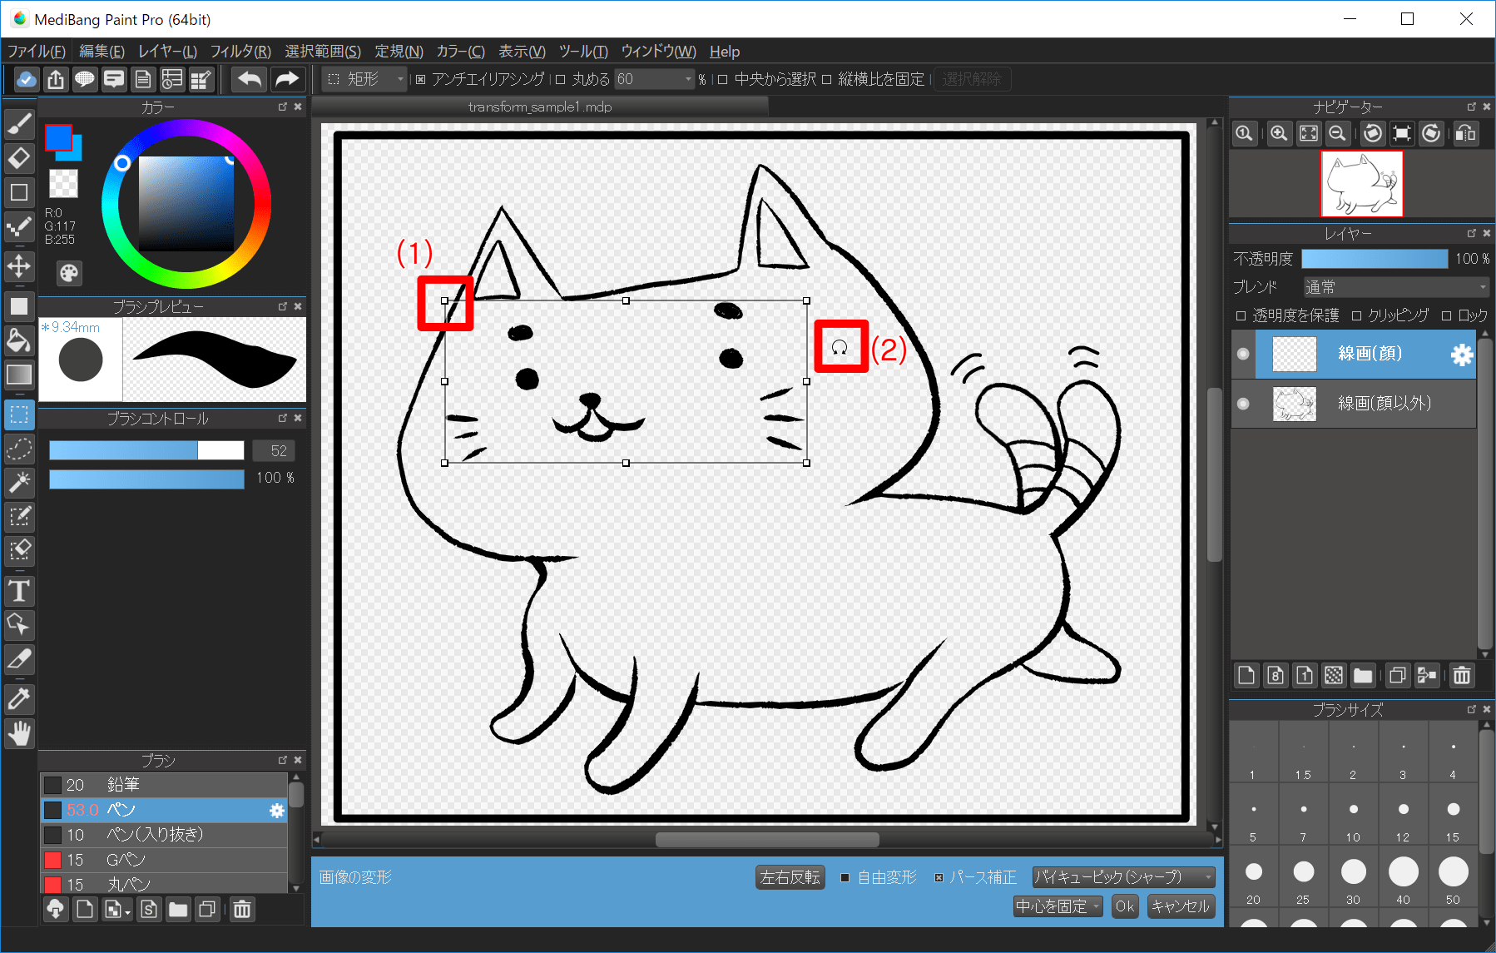Enable the 透明度を保護 checkbox
Screen dimensions: 1496x953
[x=1240, y=315]
